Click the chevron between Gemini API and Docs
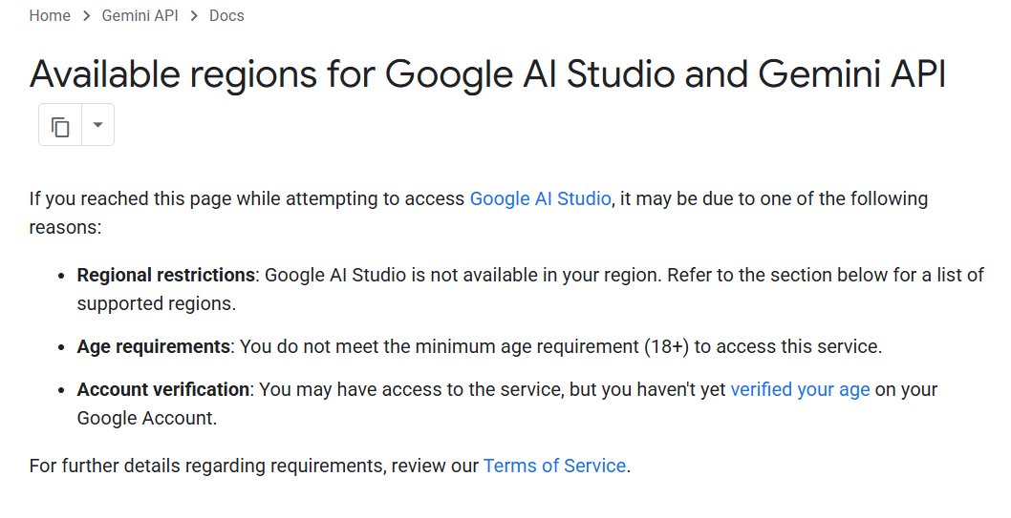The height and width of the screenshot is (518, 1011). [198, 16]
